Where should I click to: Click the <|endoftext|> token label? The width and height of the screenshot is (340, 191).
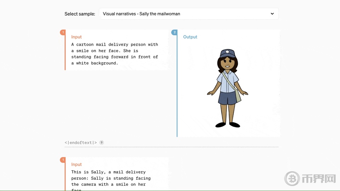[81, 143]
